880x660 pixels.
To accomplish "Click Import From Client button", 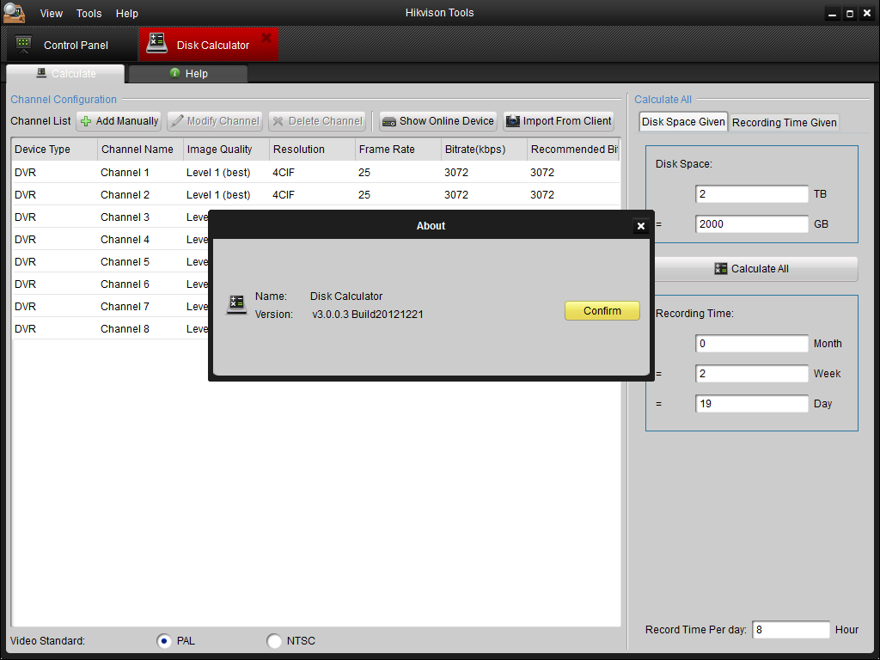I will pyautogui.click(x=559, y=121).
